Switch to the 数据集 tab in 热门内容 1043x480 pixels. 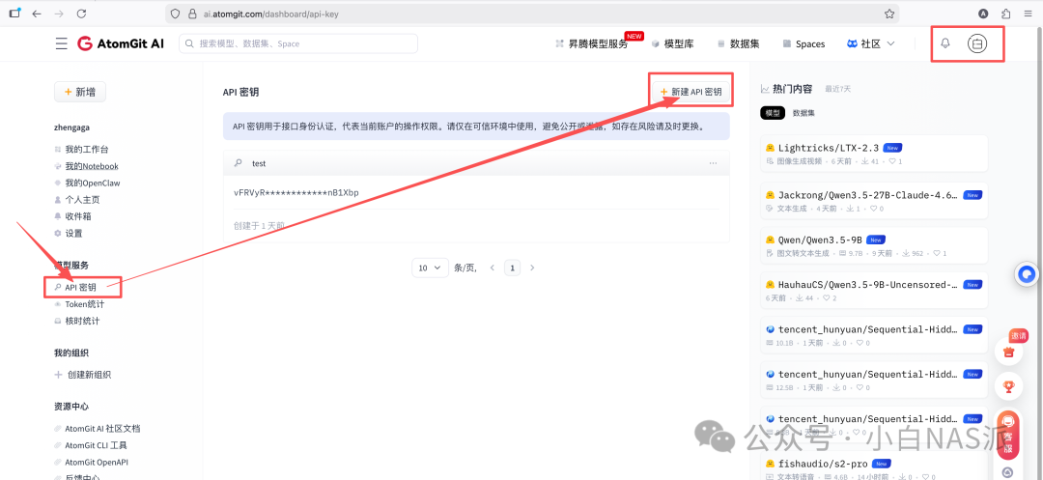coord(803,113)
